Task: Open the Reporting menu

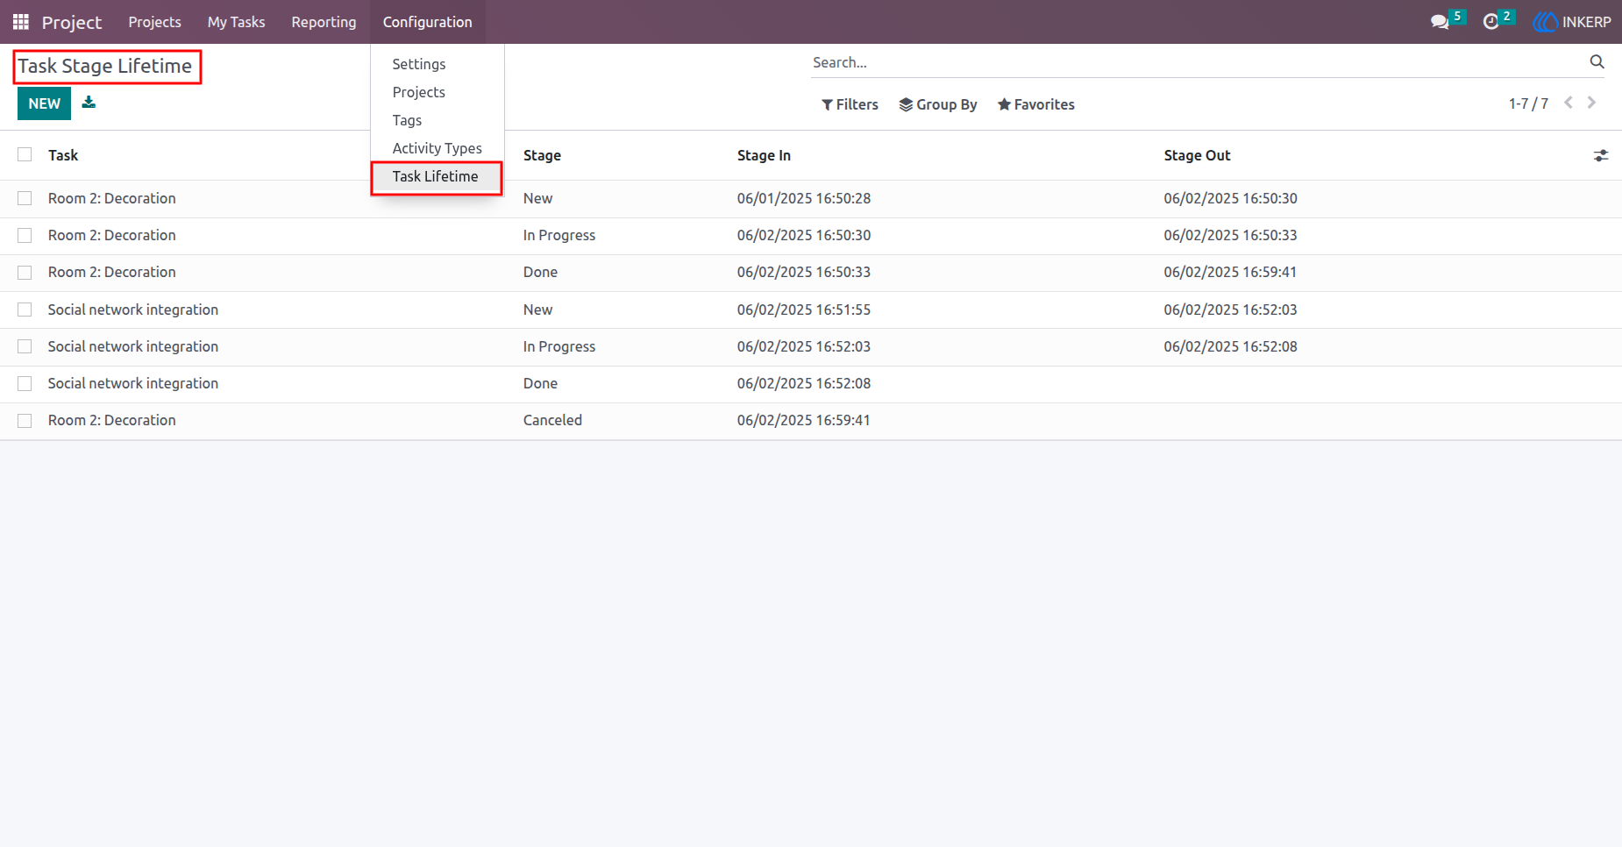Action: [x=324, y=22]
